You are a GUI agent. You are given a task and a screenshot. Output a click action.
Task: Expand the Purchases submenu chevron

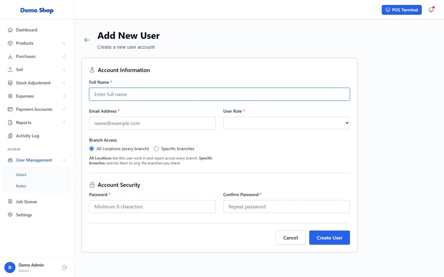64,56
